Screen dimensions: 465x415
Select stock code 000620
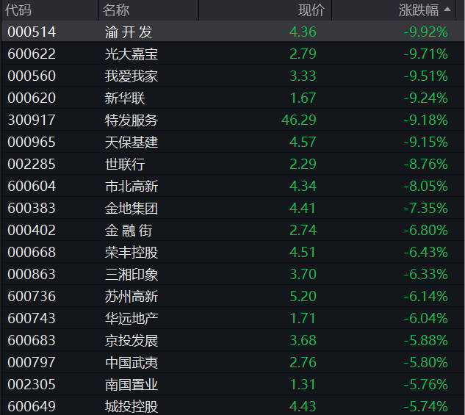click(32, 98)
